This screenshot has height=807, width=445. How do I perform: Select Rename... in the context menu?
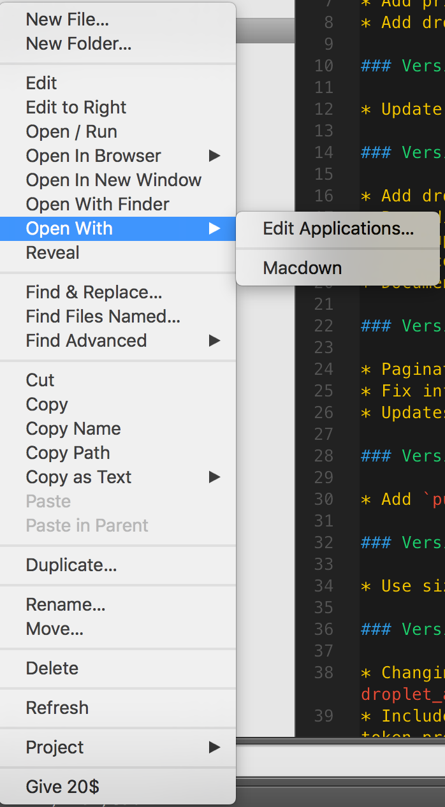click(x=66, y=605)
